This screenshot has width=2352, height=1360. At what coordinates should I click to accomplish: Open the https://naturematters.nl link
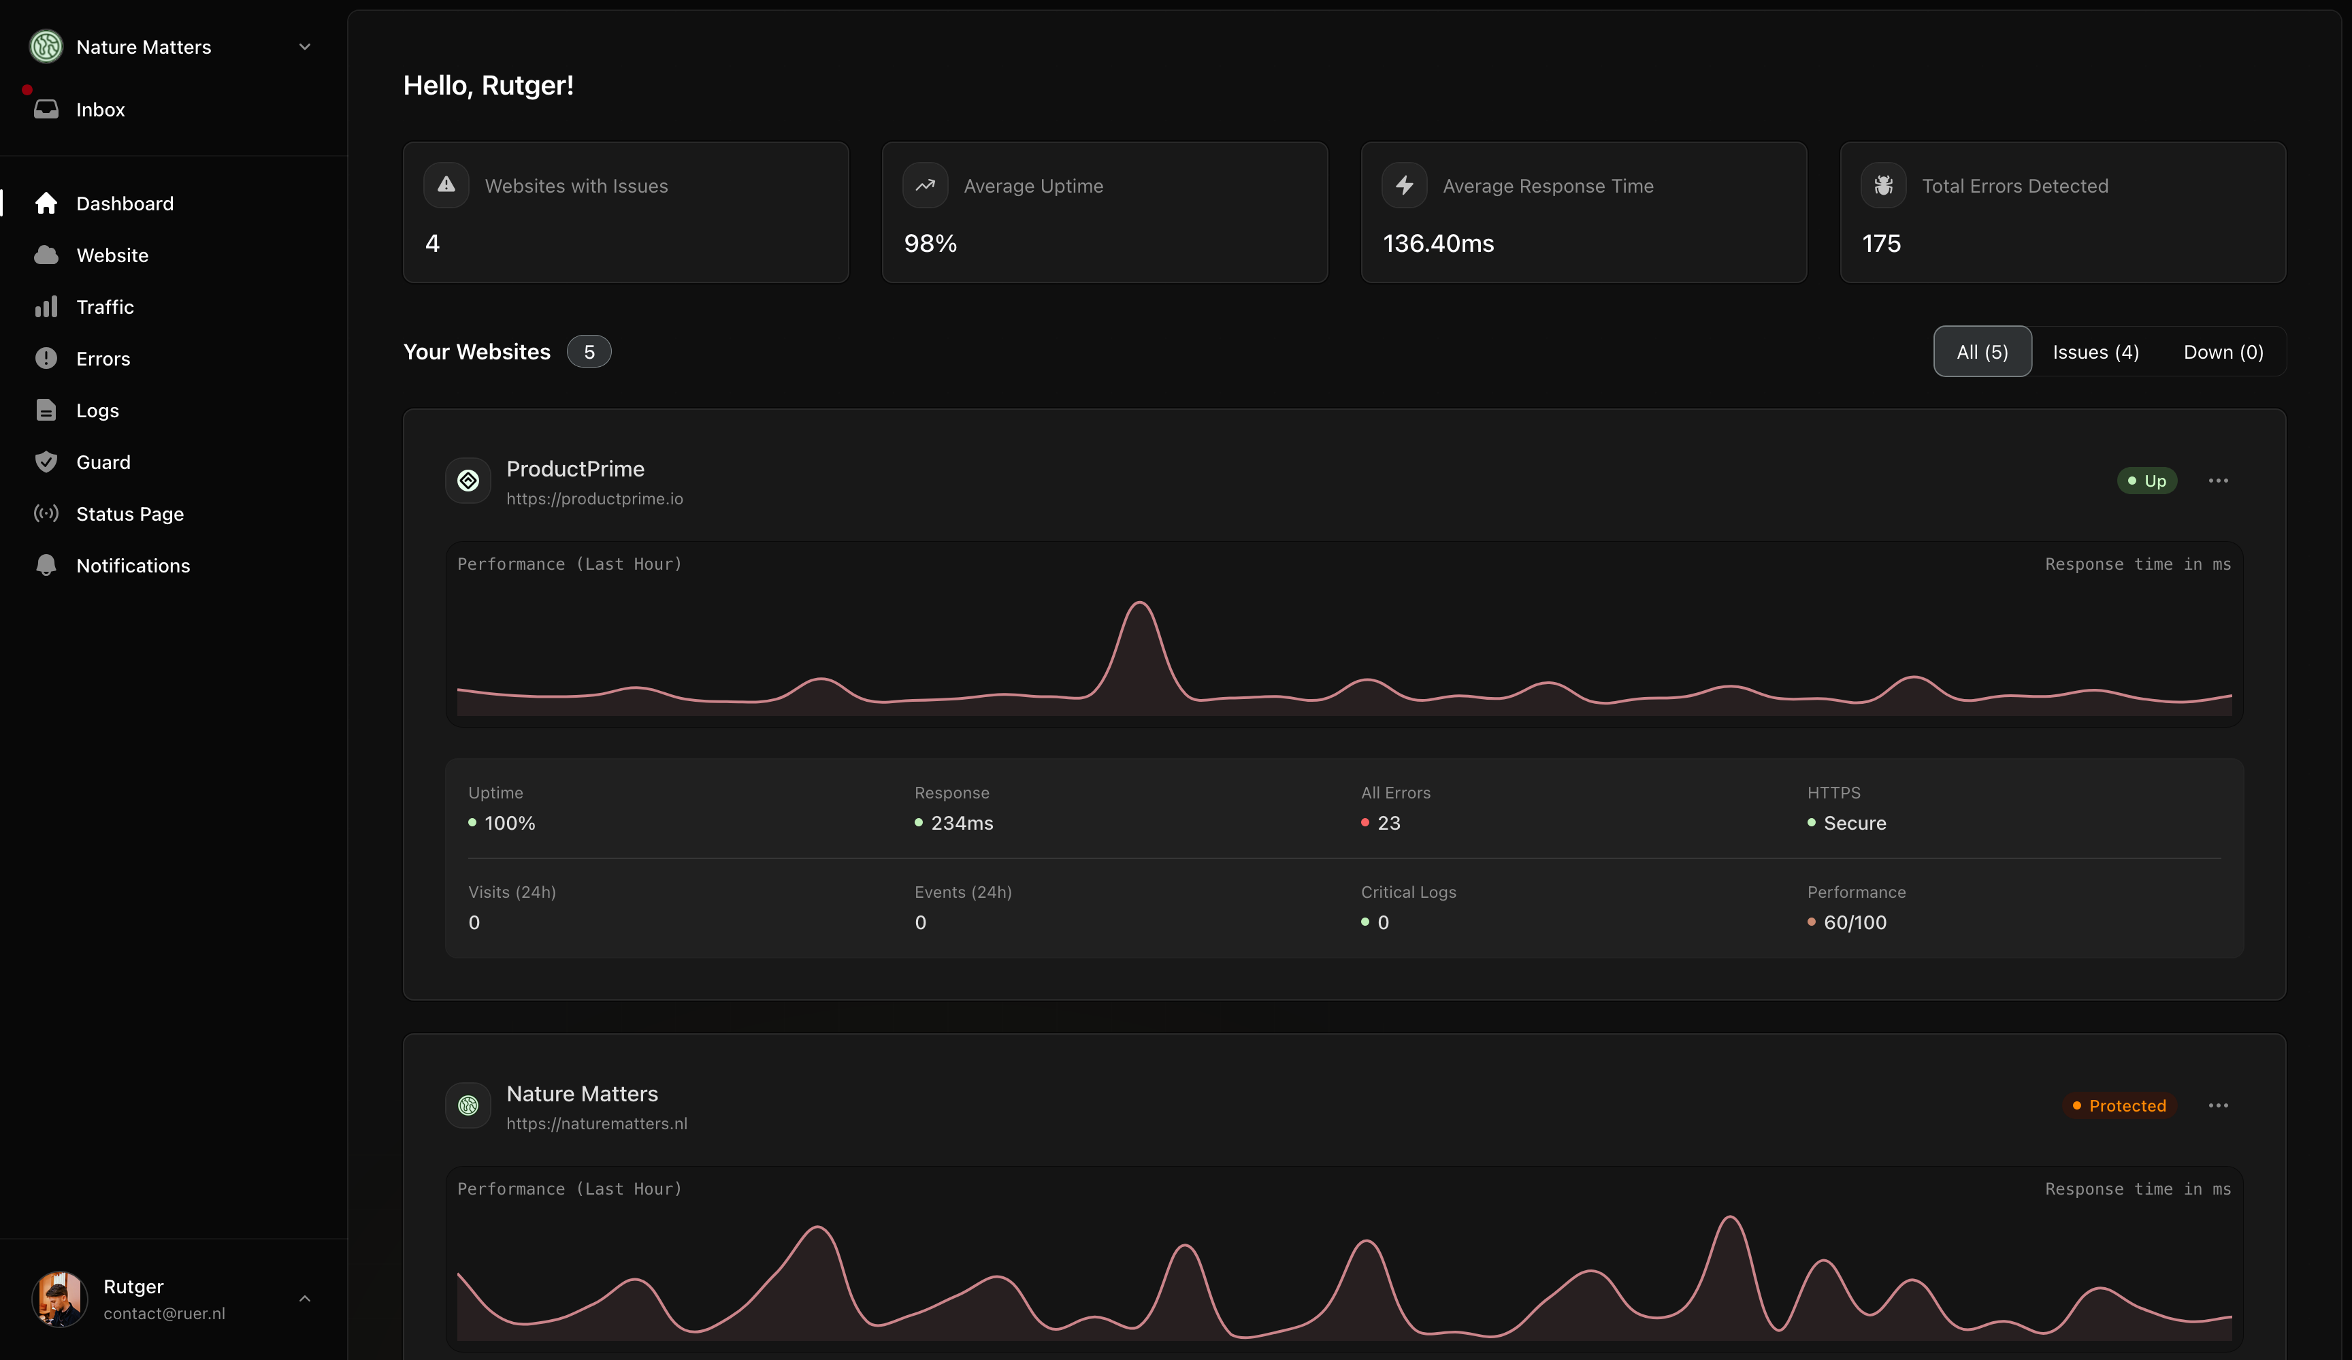[x=596, y=1124]
